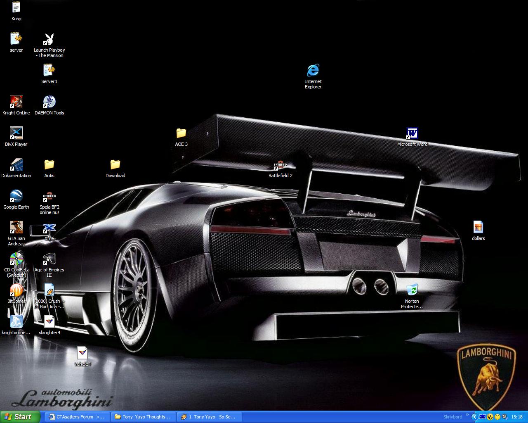Open the yellow padlock tray icon

[497, 417]
